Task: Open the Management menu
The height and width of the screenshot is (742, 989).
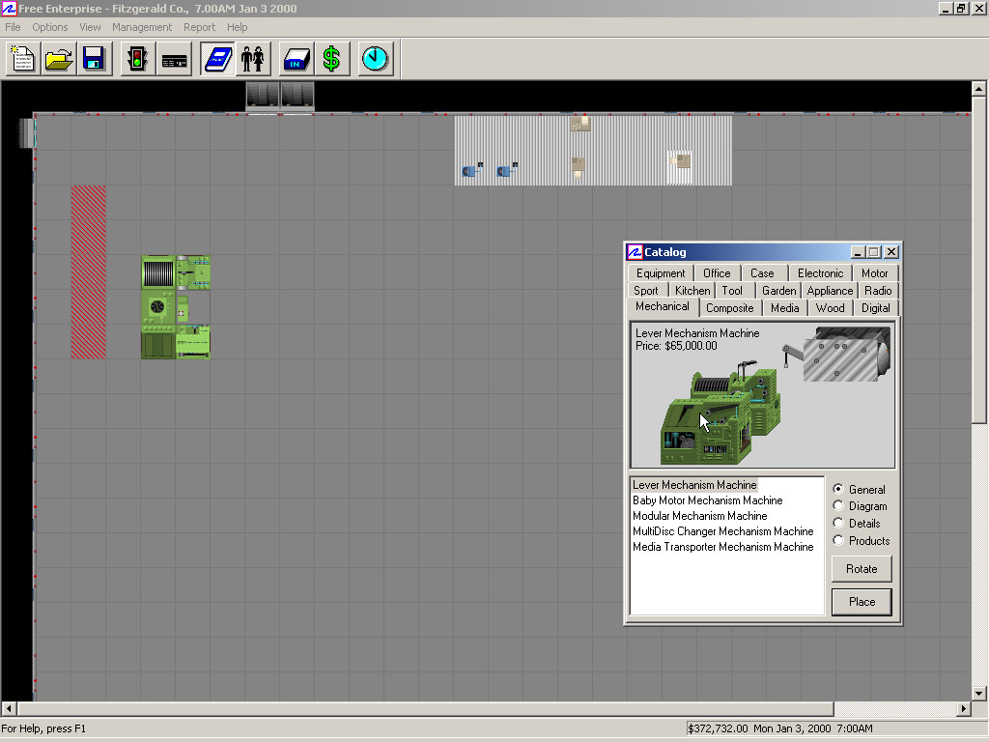Action: [142, 27]
